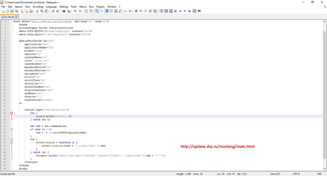Image resolution: width=327 pixels, height=176 pixels.
Task: Click the document.write meta refresh line
Action: click(x=101, y=156)
